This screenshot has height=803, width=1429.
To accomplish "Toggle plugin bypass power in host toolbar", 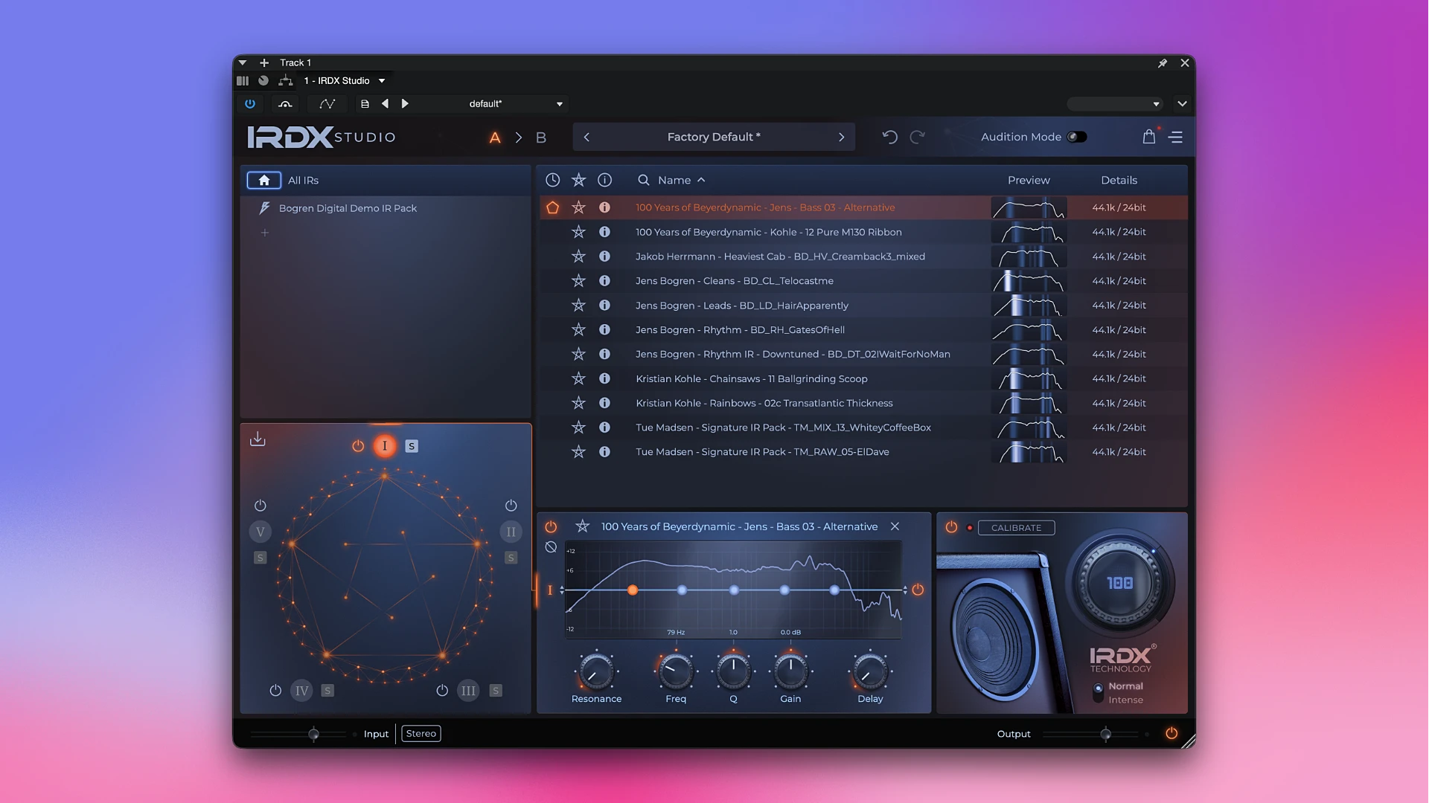I will pos(250,104).
